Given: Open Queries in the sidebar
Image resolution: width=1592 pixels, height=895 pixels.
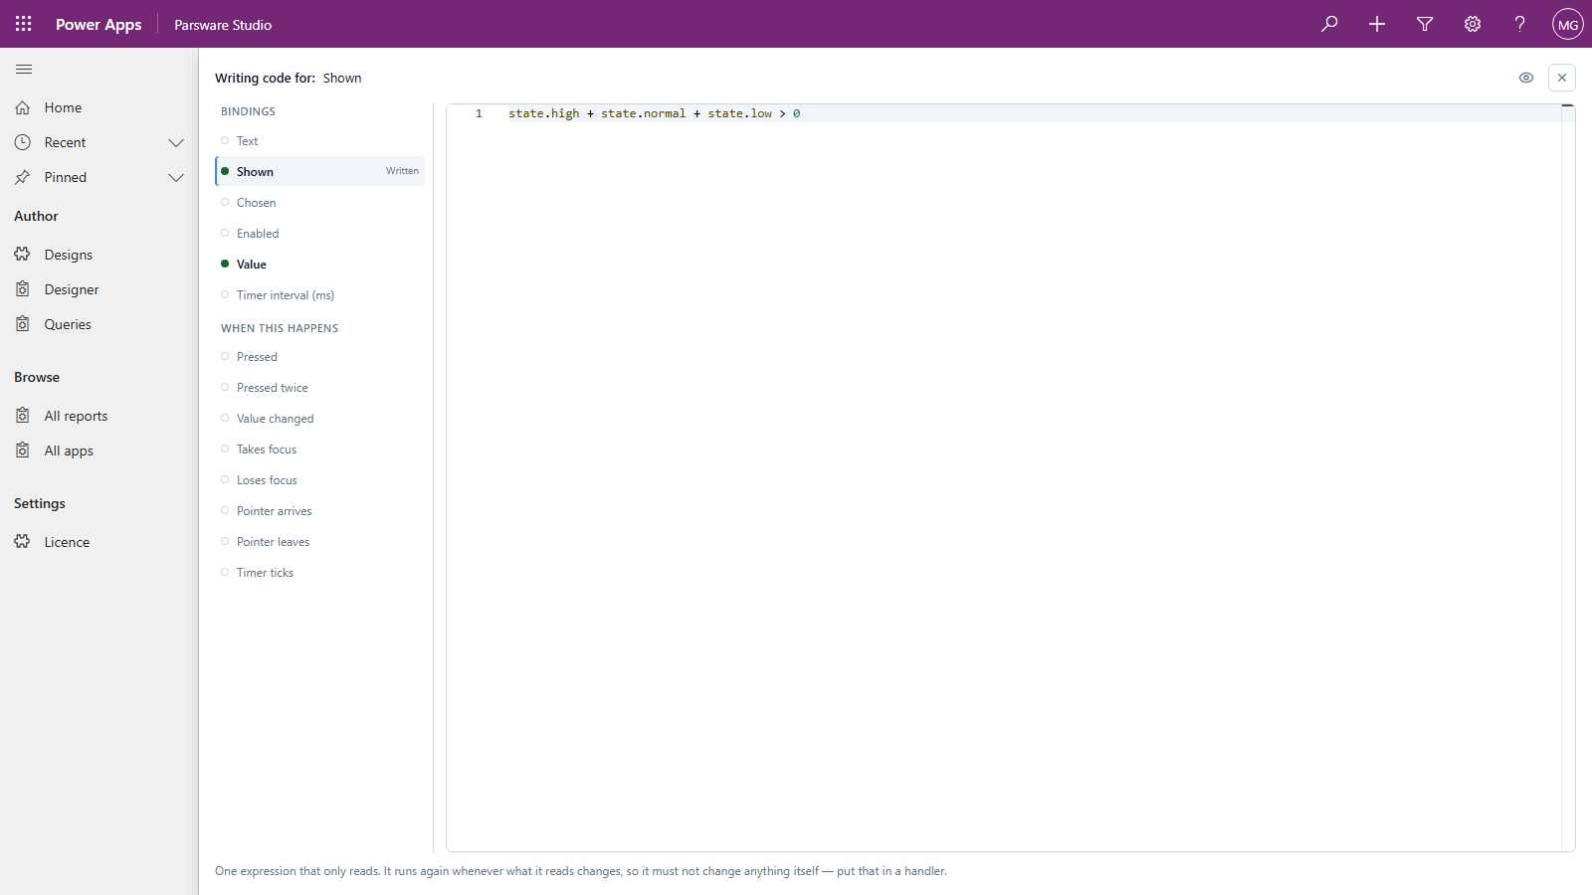Looking at the screenshot, I should point(99,324).
